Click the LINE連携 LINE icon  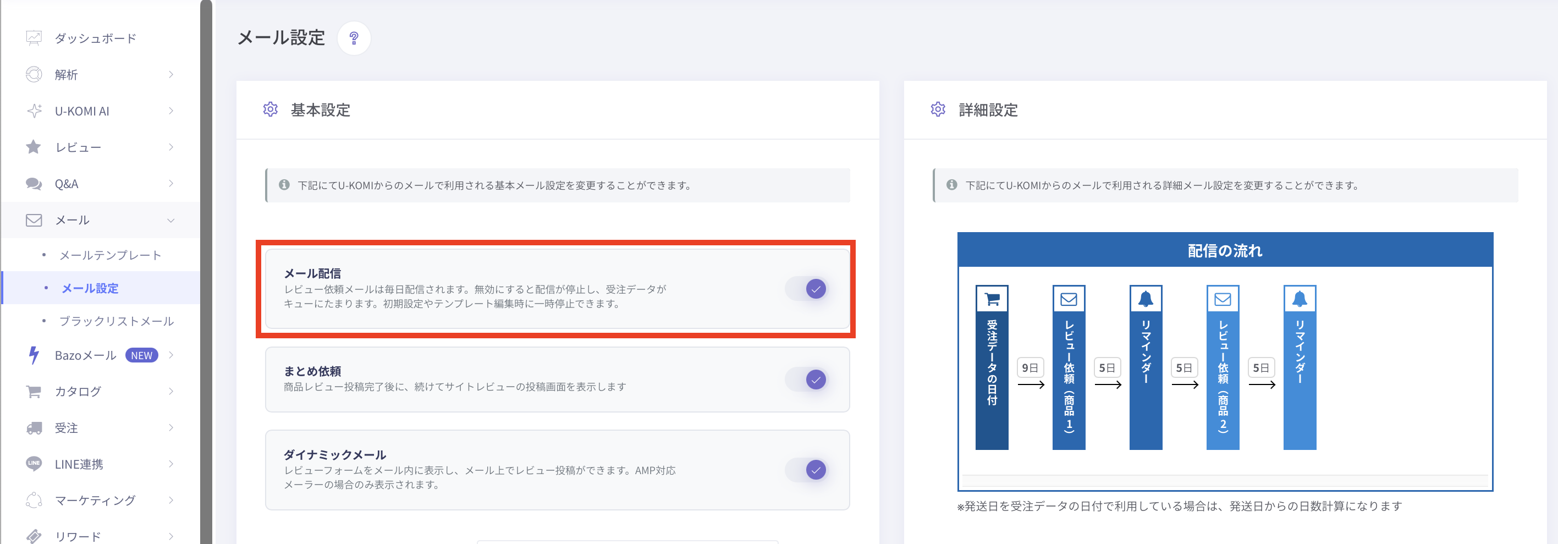(x=34, y=464)
